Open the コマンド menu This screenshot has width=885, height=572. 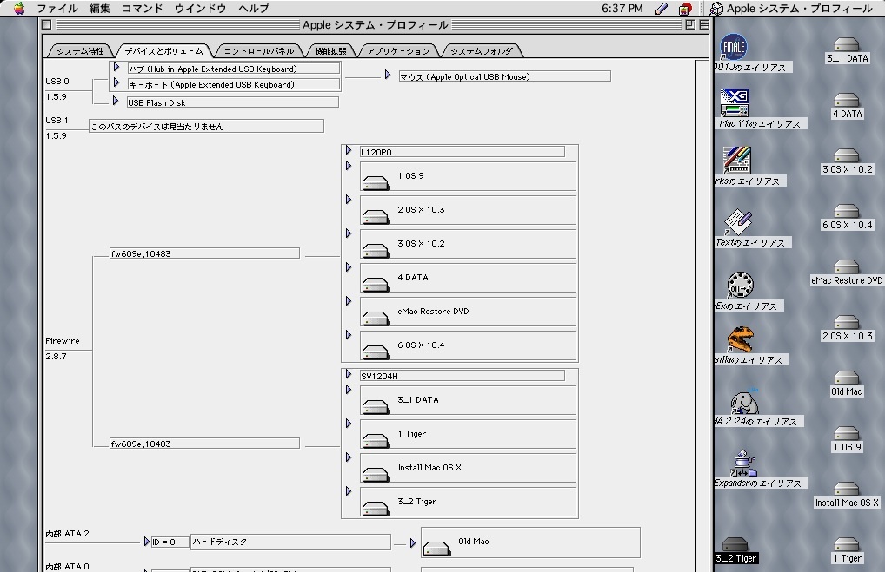[142, 9]
